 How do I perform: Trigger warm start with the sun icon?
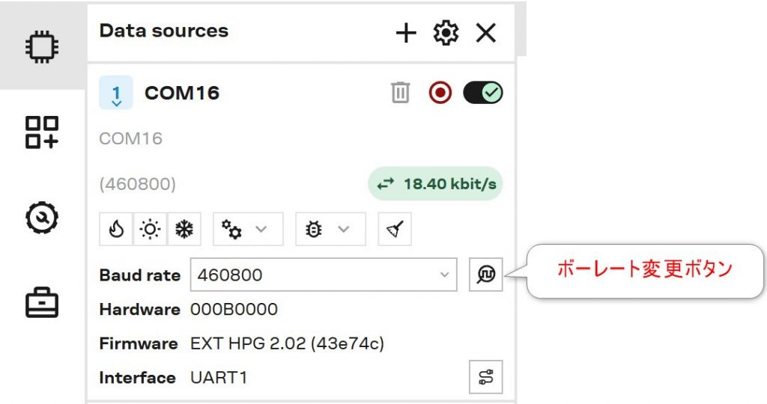[150, 230]
